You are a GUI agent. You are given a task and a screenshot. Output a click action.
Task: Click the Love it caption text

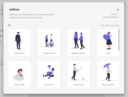(x=108, y=53)
